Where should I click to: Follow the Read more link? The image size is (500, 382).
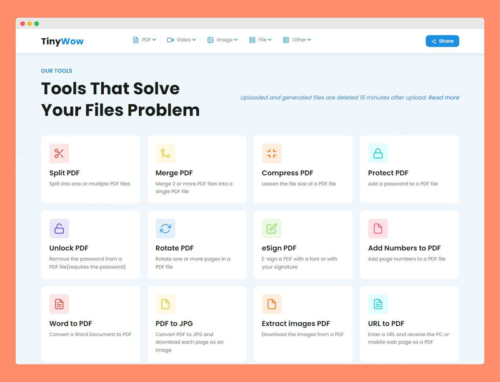pyautogui.click(x=444, y=98)
